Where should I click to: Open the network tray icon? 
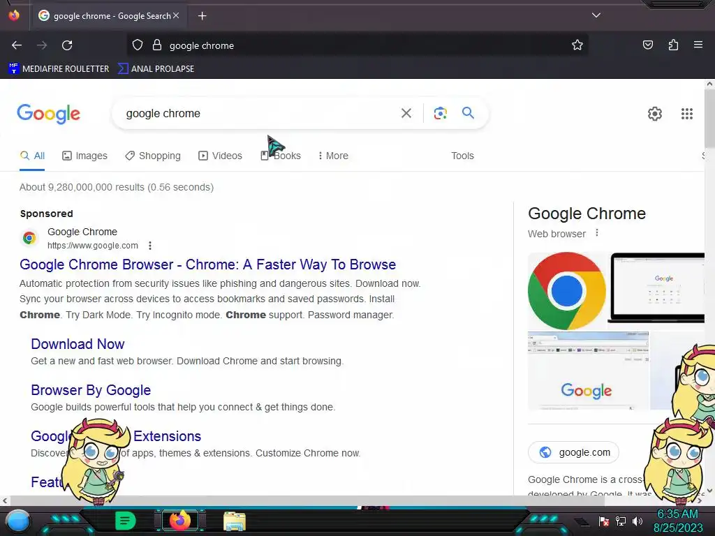pos(621,521)
